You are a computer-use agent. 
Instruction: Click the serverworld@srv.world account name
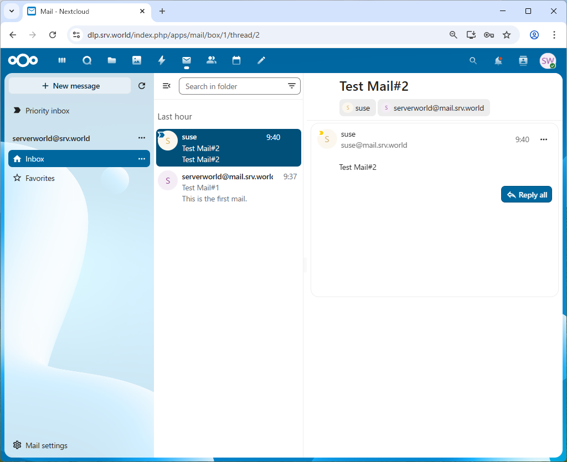[x=51, y=138]
